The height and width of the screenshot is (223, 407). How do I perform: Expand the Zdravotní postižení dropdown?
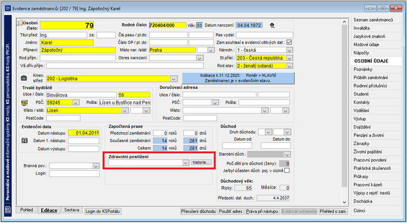coord(185,163)
